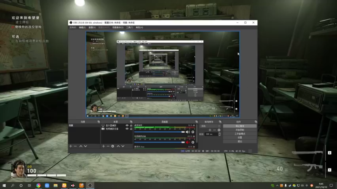
Task: Select the scene entry in Scenes list
Action: pyautogui.click(x=84, y=125)
